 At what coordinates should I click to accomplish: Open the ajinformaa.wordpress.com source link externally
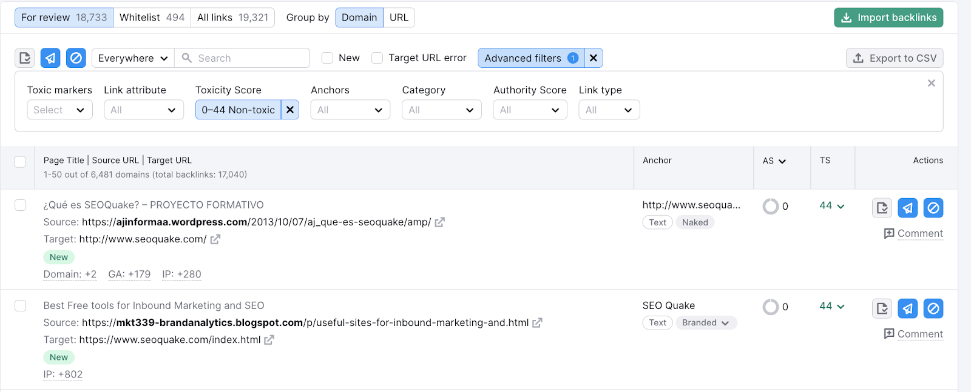[440, 222]
